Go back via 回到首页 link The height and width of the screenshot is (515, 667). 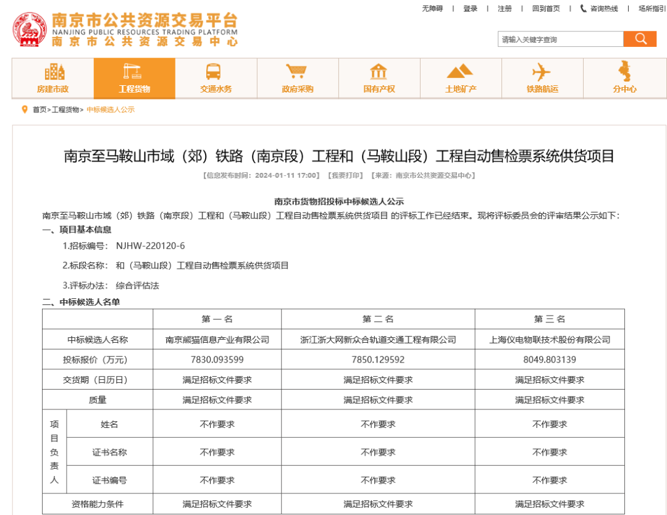(x=546, y=9)
